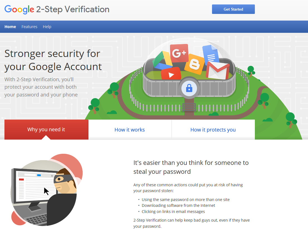Click the Google Plus icon inside the dome
Screen dimensions: 308x238
tap(179, 53)
